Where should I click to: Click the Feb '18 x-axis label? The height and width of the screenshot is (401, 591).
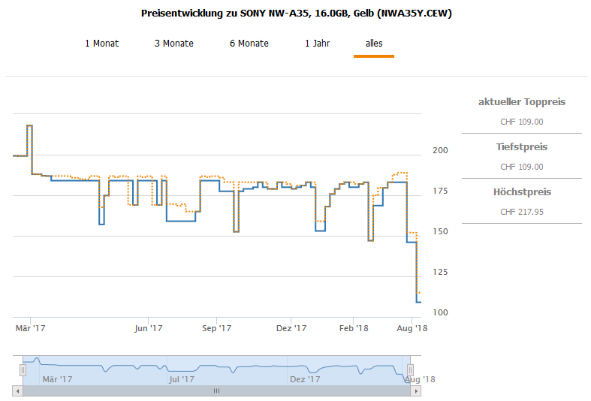[354, 328]
